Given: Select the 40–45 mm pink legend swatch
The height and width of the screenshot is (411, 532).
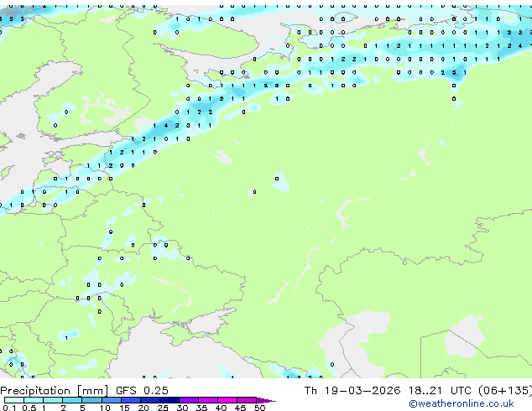Looking at the screenshot, I should pos(227,400).
